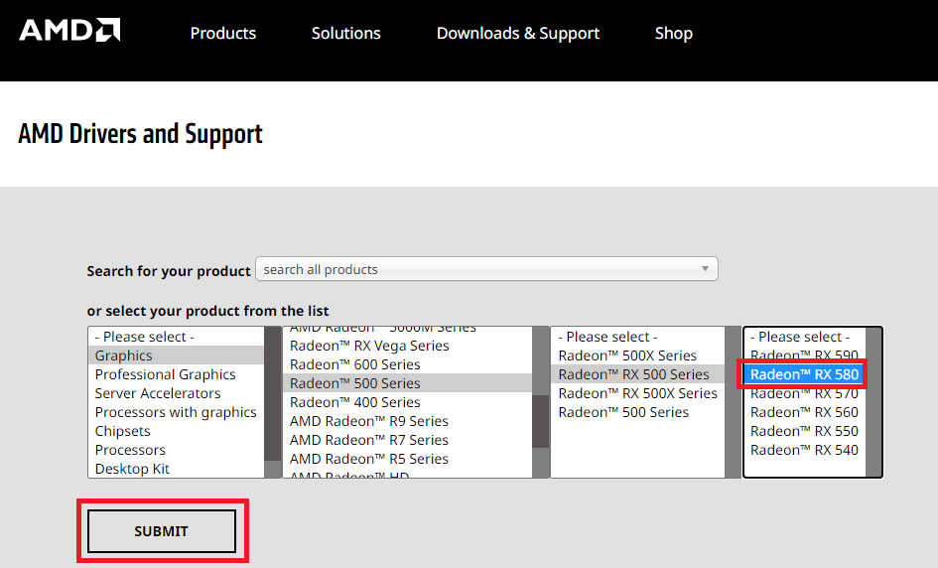Select Graphics in the category list
The height and width of the screenshot is (568, 938).
pyautogui.click(x=176, y=355)
